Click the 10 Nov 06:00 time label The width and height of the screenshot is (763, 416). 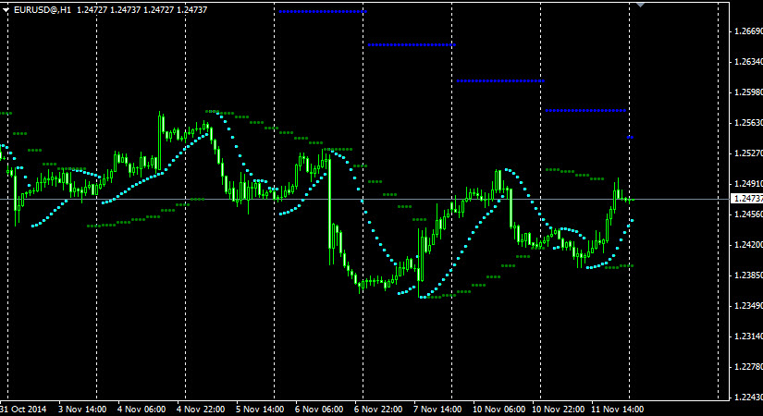coord(499,410)
